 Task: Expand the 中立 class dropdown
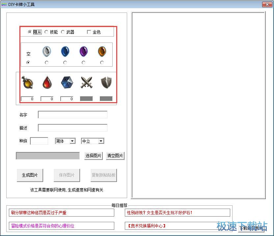pyautogui.click(x=93, y=141)
